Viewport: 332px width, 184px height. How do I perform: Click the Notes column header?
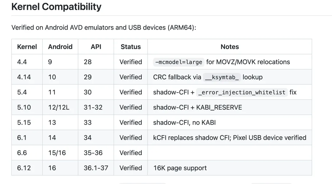230,47
